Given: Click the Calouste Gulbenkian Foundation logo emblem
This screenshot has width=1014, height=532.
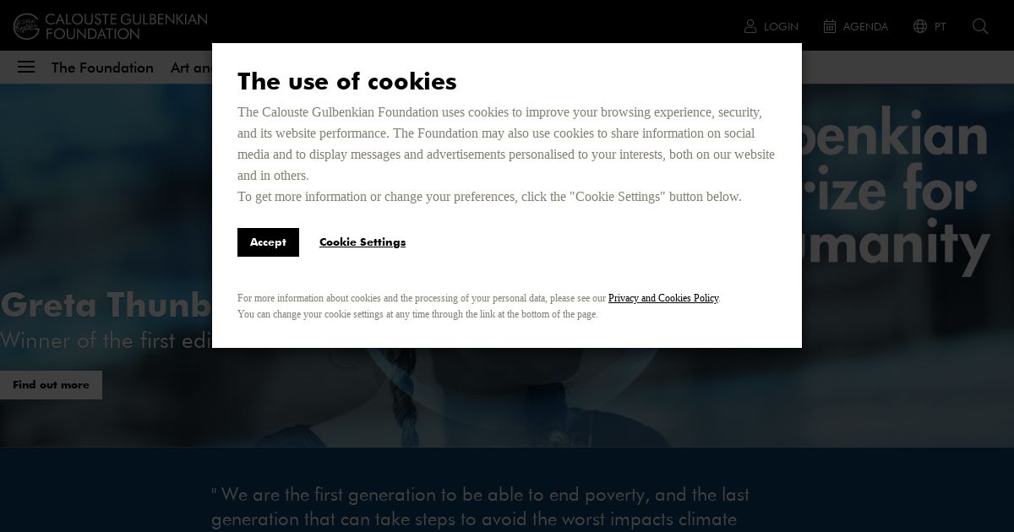Looking at the screenshot, I should click(26, 26).
